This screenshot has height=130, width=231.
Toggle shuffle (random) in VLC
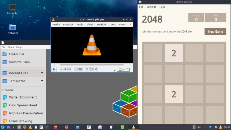click(x=96, y=69)
